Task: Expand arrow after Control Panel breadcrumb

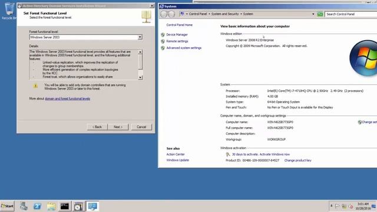Action: [x=209, y=14]
